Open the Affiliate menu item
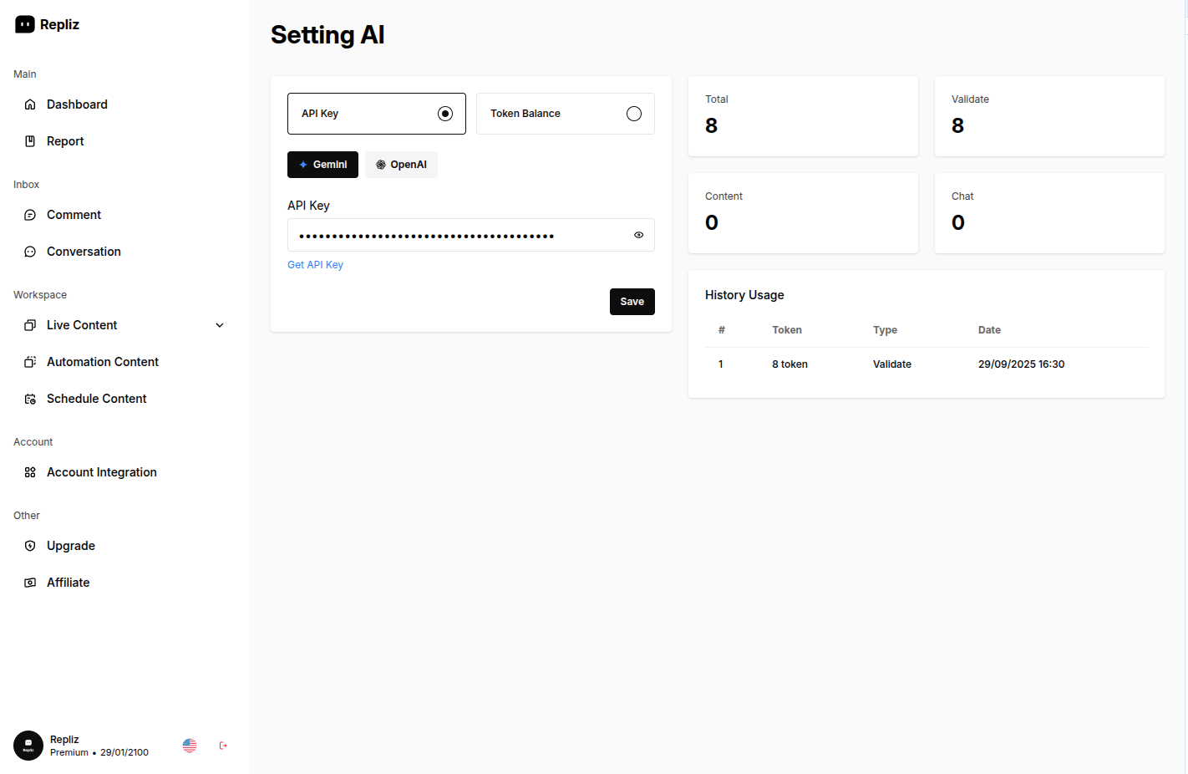 [x=68, y=583]
